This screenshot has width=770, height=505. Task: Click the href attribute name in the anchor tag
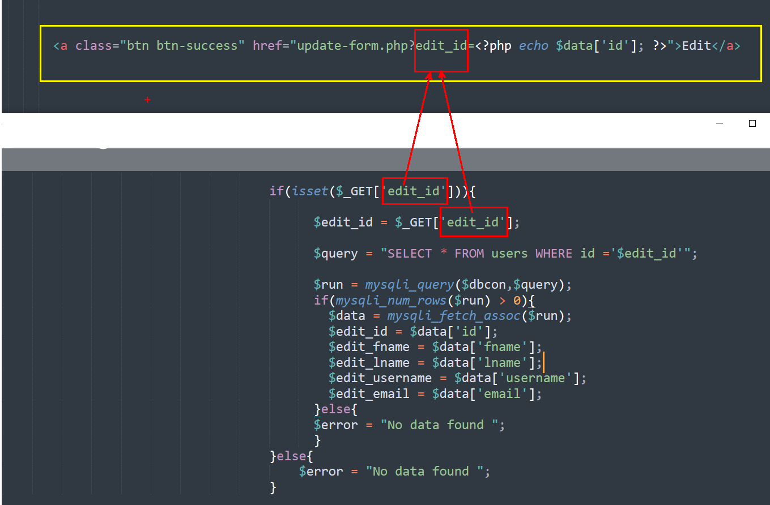click(x=267, y=46)
